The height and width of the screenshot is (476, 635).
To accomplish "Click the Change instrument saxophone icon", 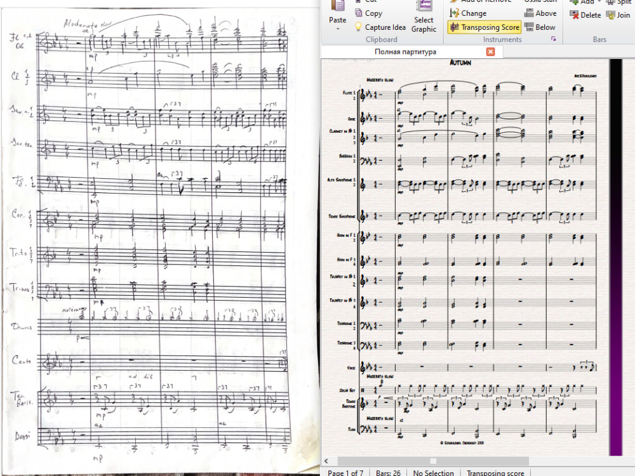I will tap(454, 13).
